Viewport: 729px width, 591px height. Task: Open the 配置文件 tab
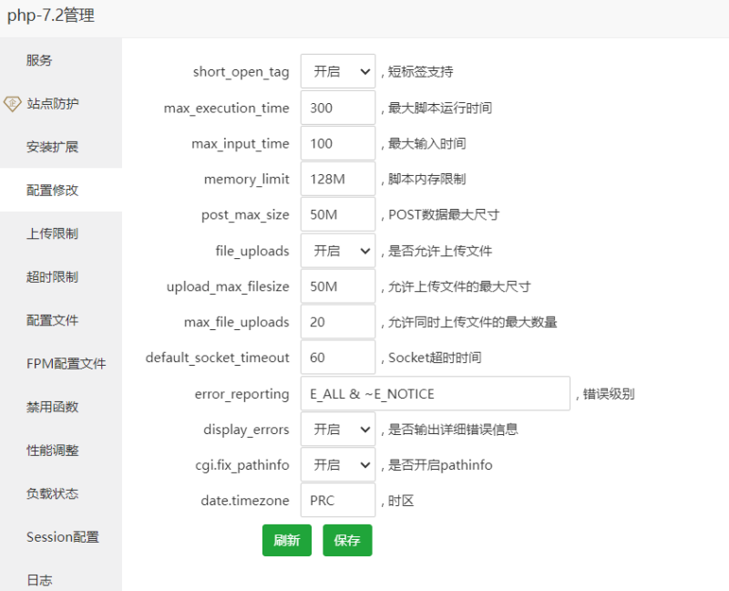point(61,320)
